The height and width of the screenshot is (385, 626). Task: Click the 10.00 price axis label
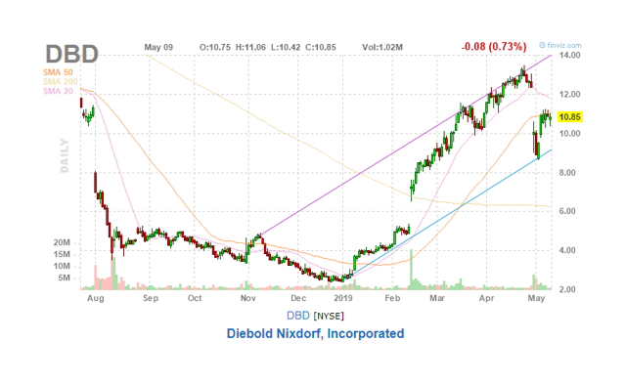point(569,134)
